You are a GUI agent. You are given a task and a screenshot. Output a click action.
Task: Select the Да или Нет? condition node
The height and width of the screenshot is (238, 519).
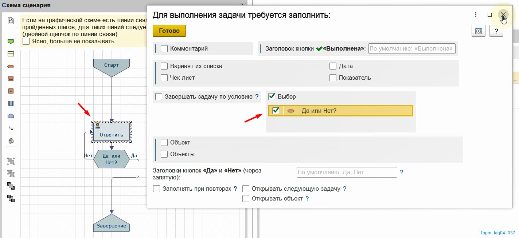(112, 159)
